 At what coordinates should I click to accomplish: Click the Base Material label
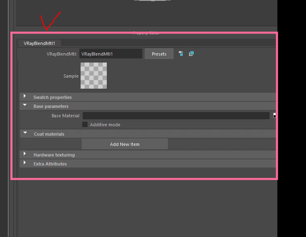coord(65,116)
